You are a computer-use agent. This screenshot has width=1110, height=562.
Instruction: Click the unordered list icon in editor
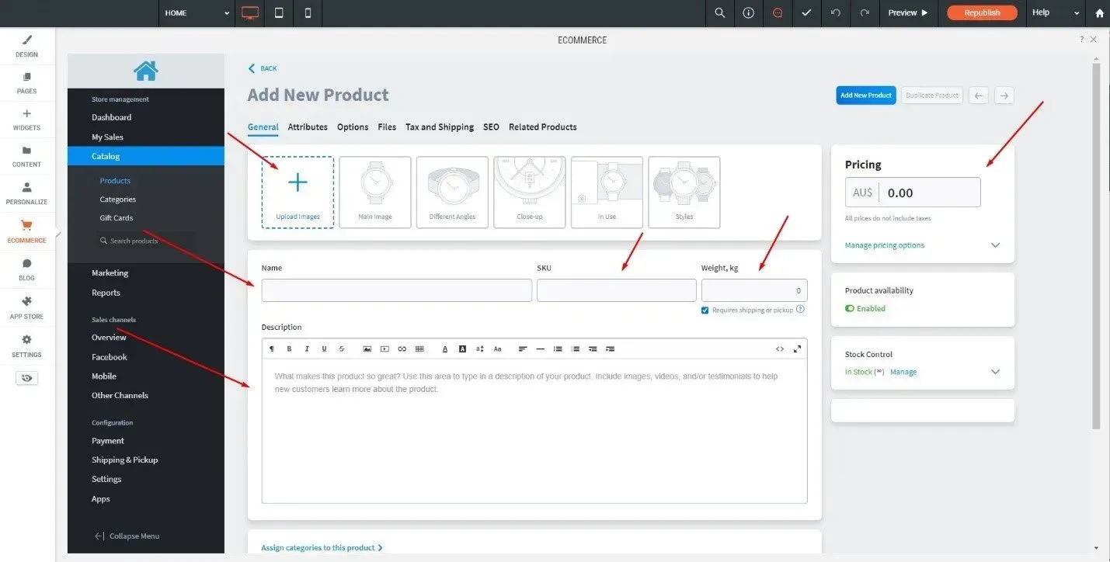(x=558, y=349)
